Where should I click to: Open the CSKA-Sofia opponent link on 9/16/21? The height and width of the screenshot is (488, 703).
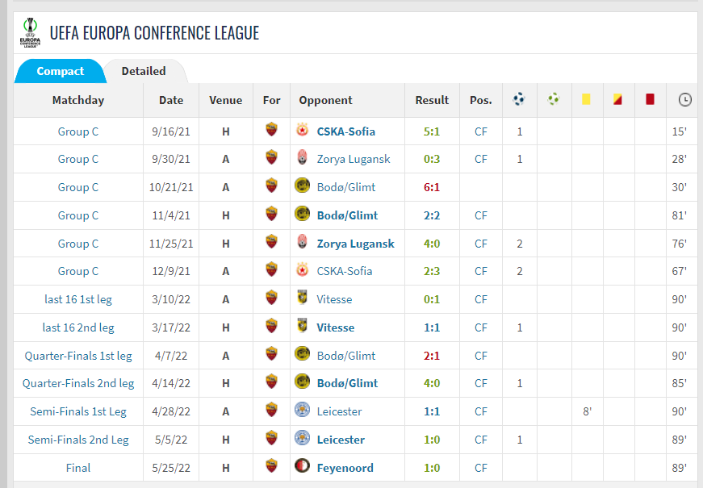345,131
